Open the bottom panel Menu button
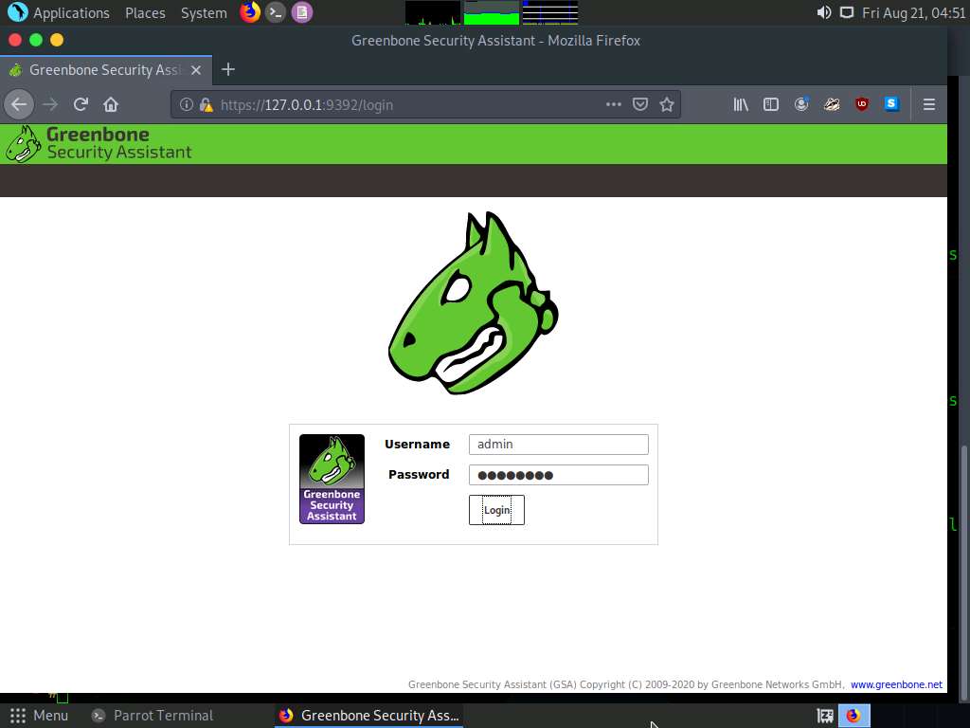 [x=38, y=716]
